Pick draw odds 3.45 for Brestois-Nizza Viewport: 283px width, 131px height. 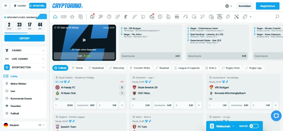[163, 105]
